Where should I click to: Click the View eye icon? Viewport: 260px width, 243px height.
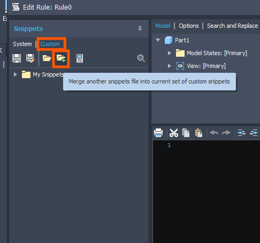(x=180, y=66)
